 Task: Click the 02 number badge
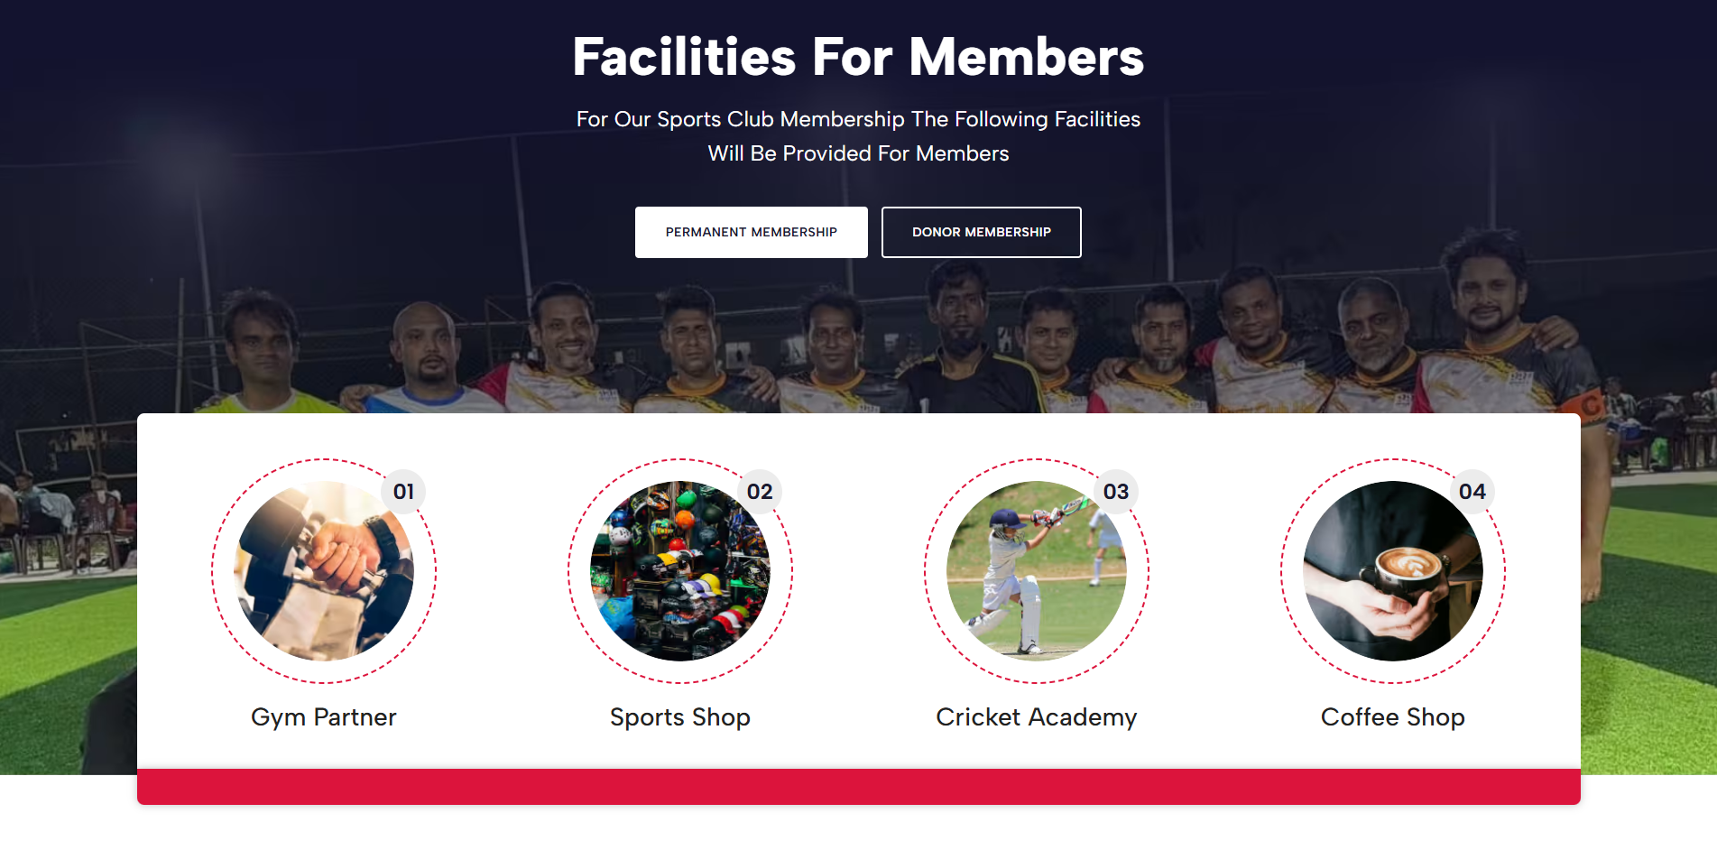[x=760, y=492]
